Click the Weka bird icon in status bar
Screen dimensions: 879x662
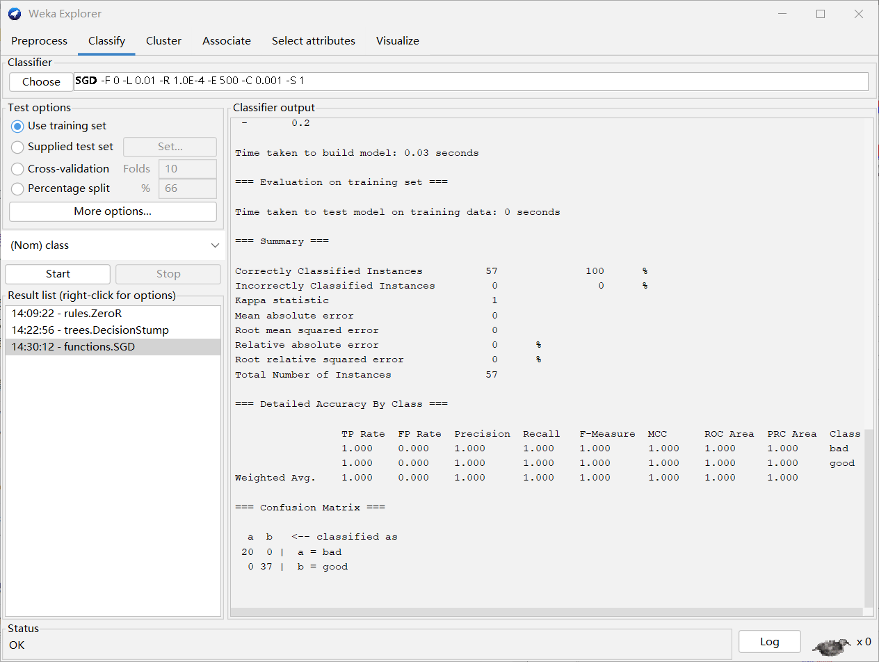point(831,646)
